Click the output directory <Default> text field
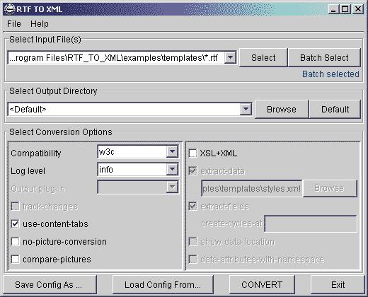 coord(124,110)
